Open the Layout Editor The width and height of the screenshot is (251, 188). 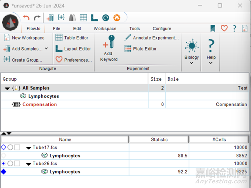coord(73,49)
